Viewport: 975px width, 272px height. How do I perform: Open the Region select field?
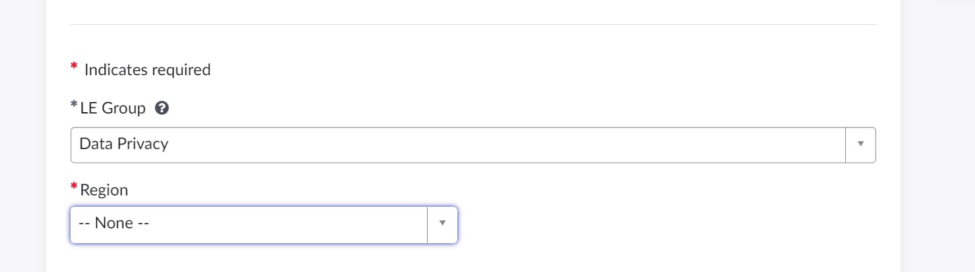[264, 224]
